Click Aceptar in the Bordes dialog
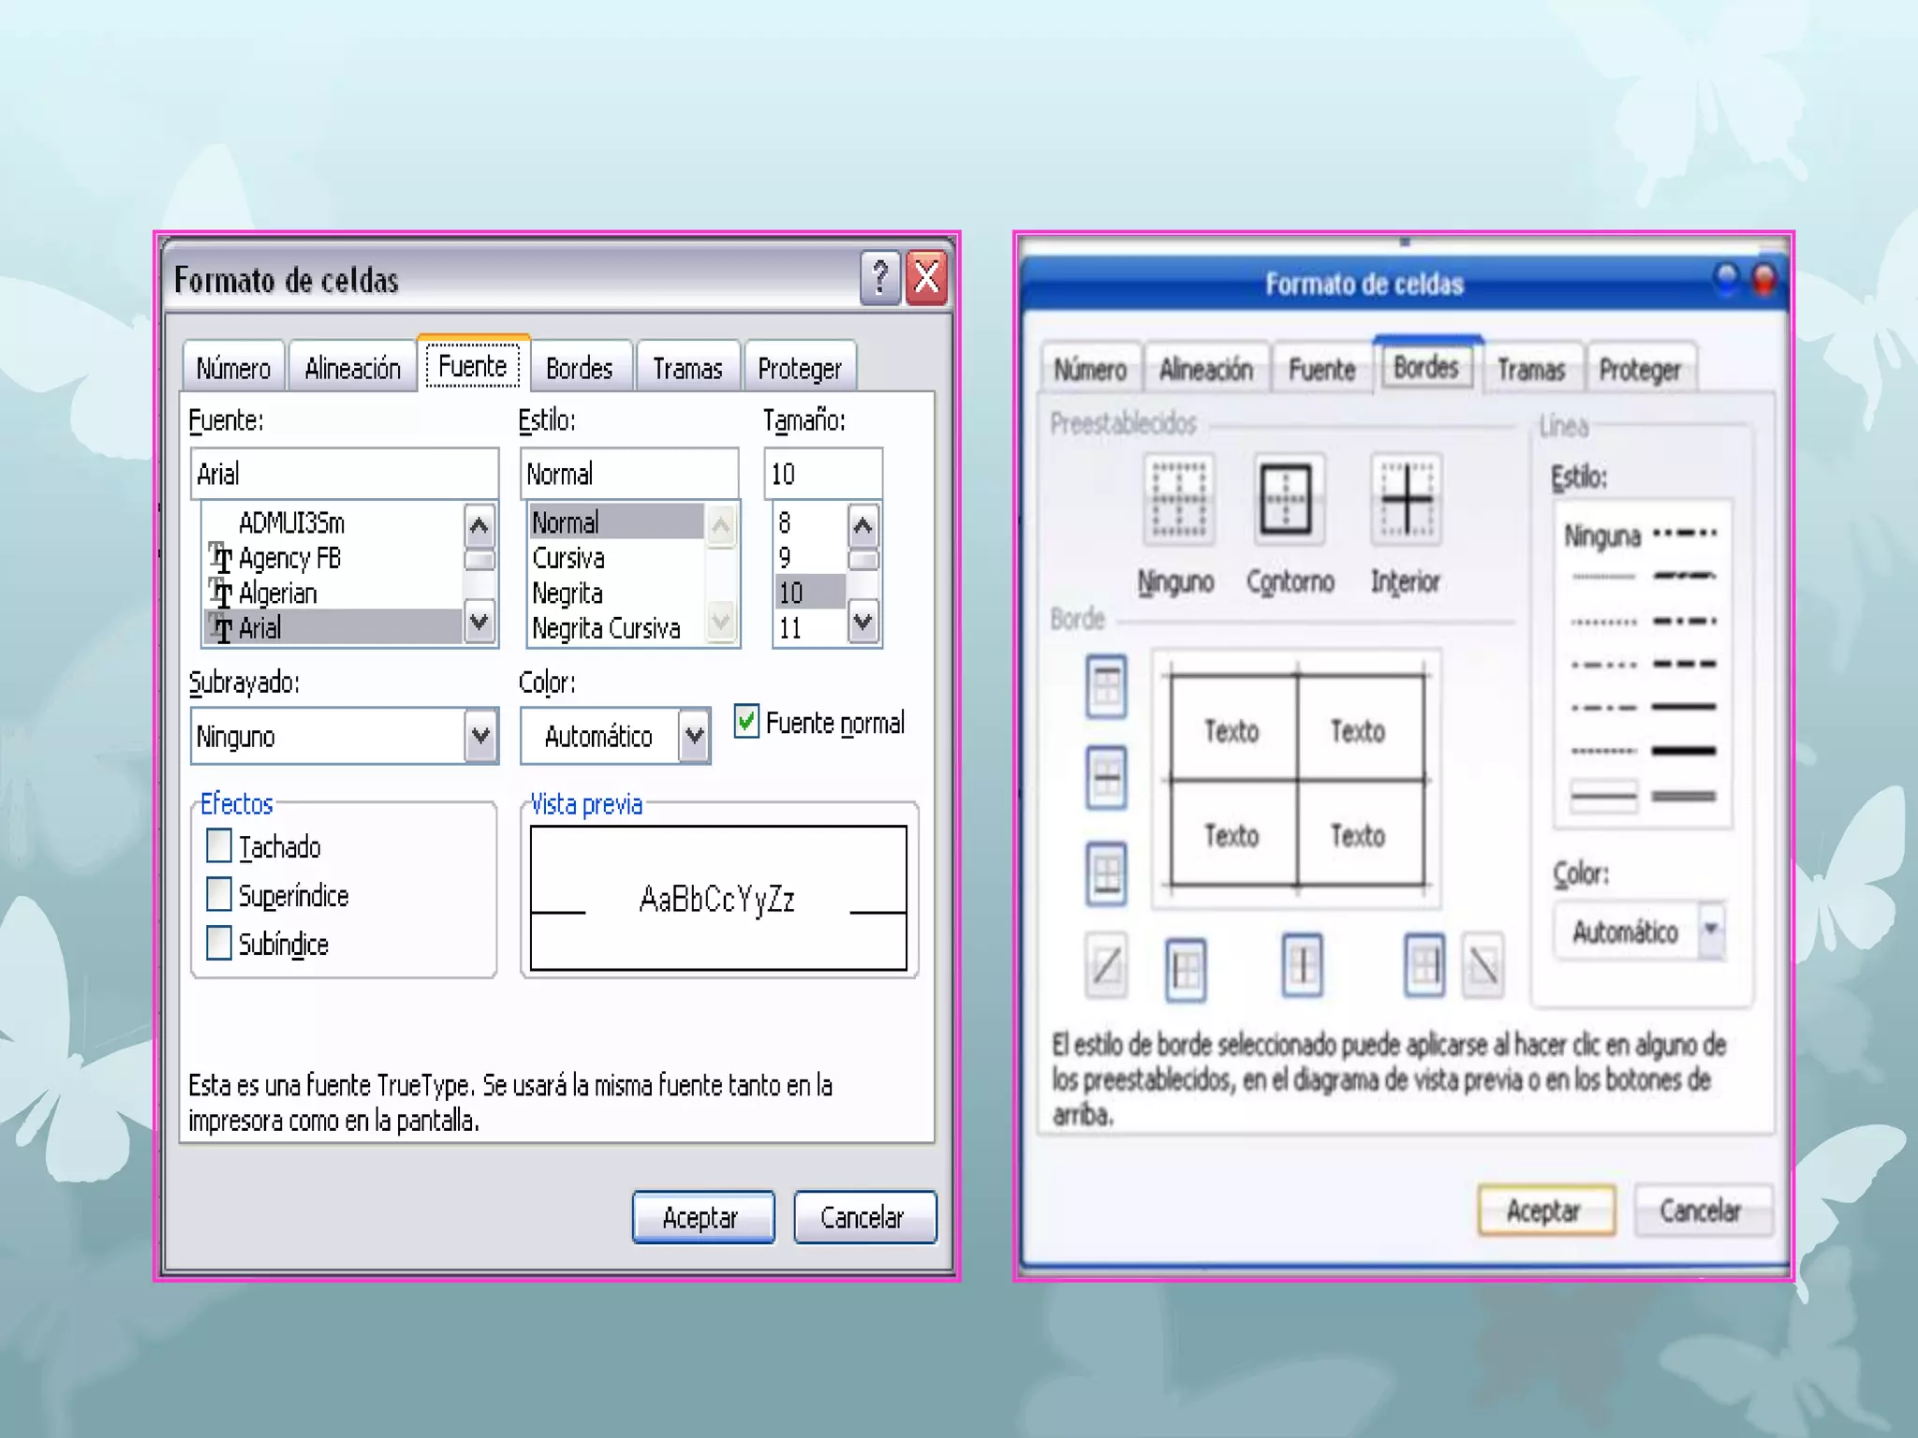The height and width of the screenshot is (1438, 1918). pyautogui.click(x=1546, y=1211)
